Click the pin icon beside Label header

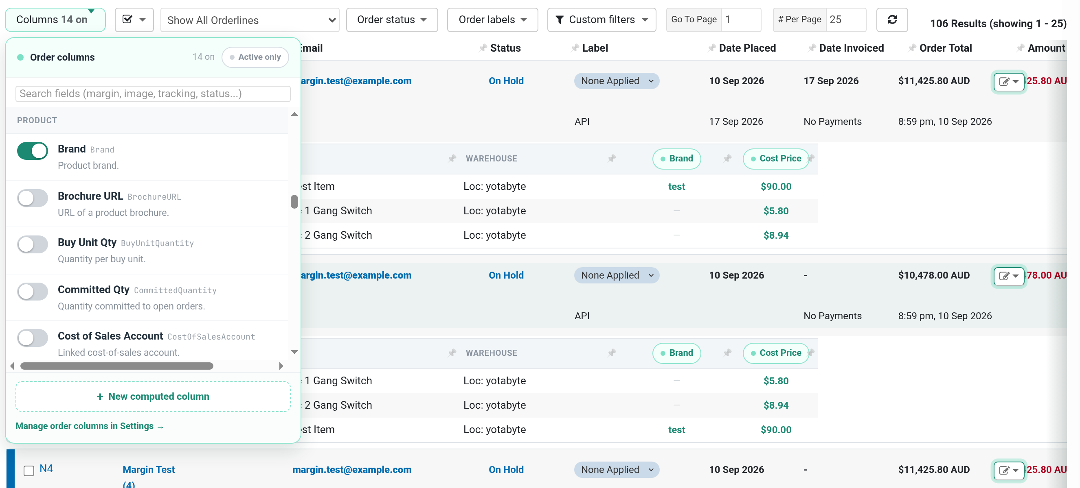575,48
